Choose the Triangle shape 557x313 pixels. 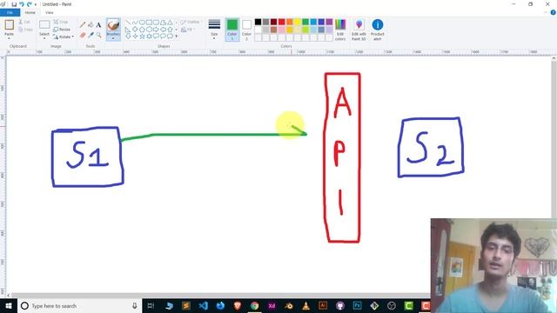point(171,23)
